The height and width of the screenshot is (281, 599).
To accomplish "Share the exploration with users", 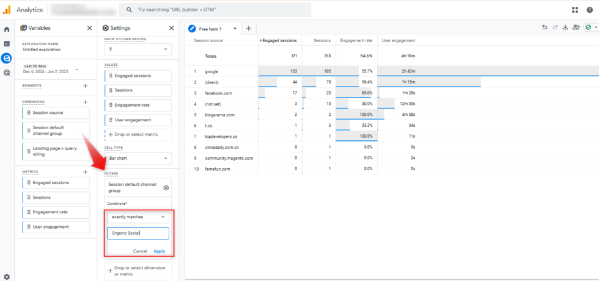I will point(576,27).
